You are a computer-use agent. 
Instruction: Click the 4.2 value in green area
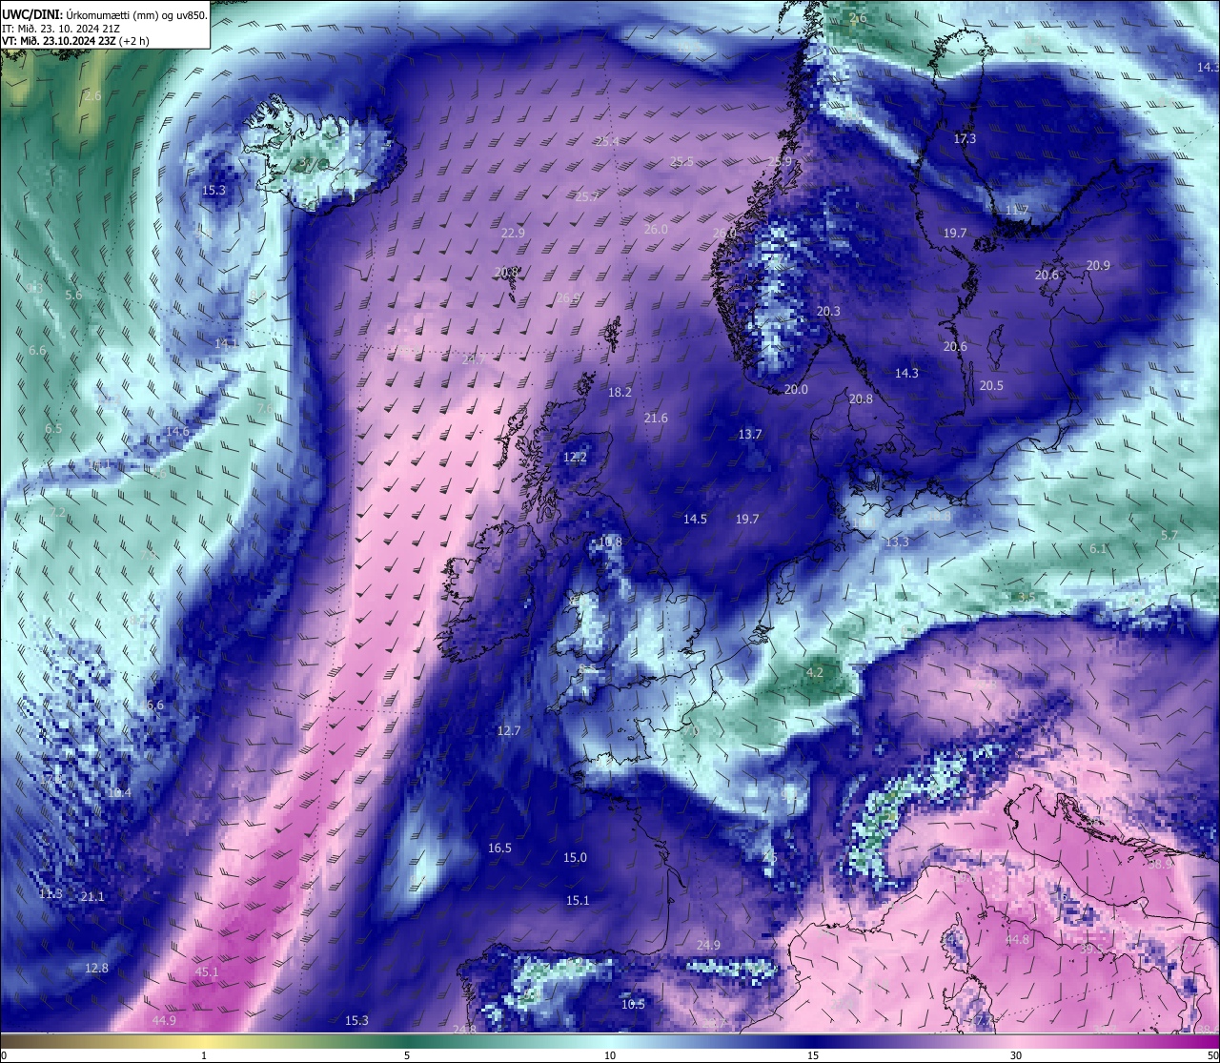(814, 673)
